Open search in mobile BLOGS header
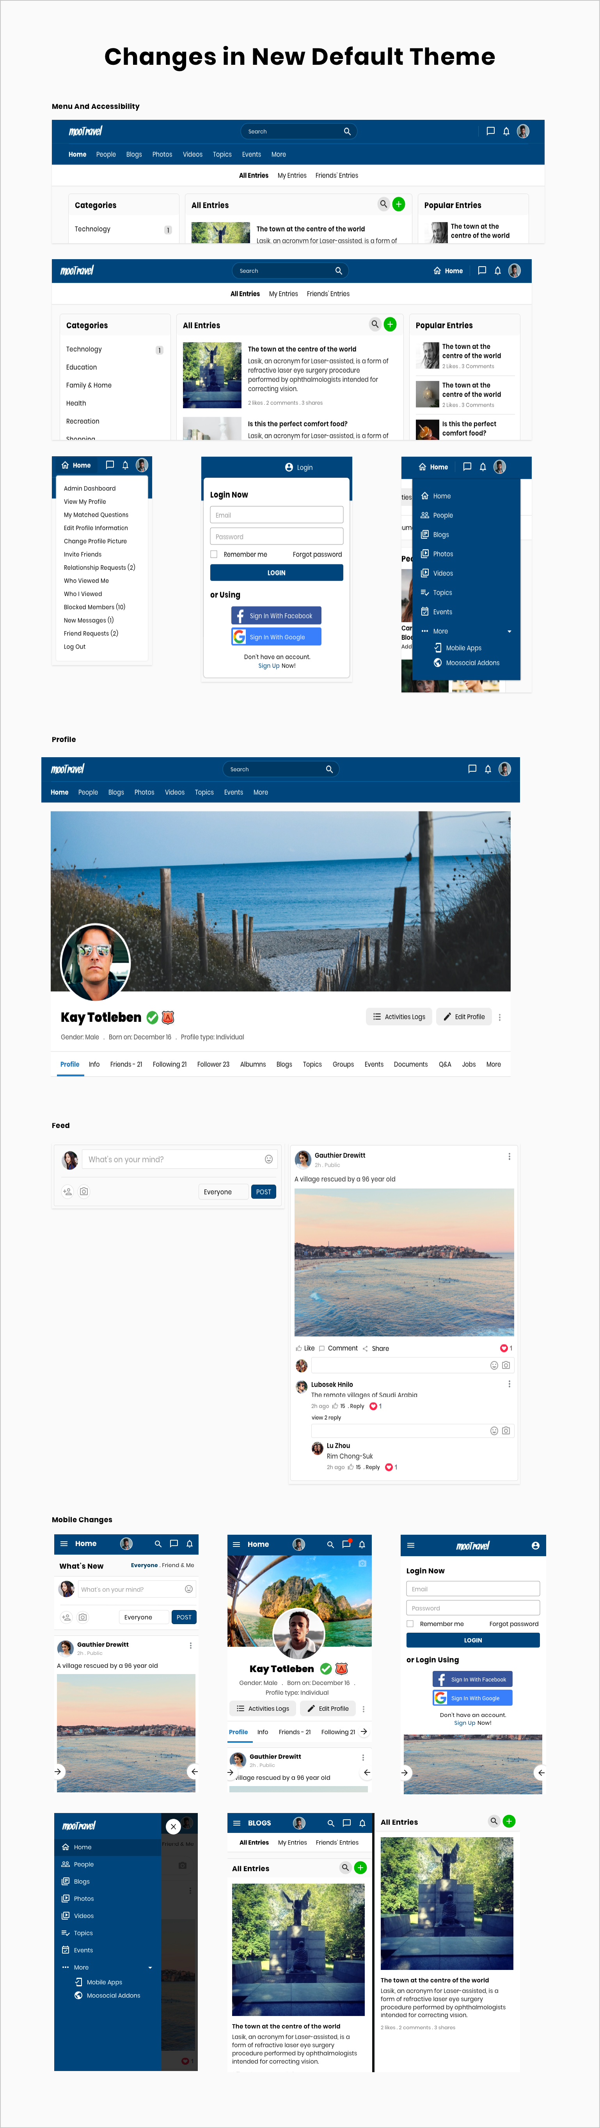Viewport: 600px width, 2128px height. pyautogui.click(x=330, y=1823)
